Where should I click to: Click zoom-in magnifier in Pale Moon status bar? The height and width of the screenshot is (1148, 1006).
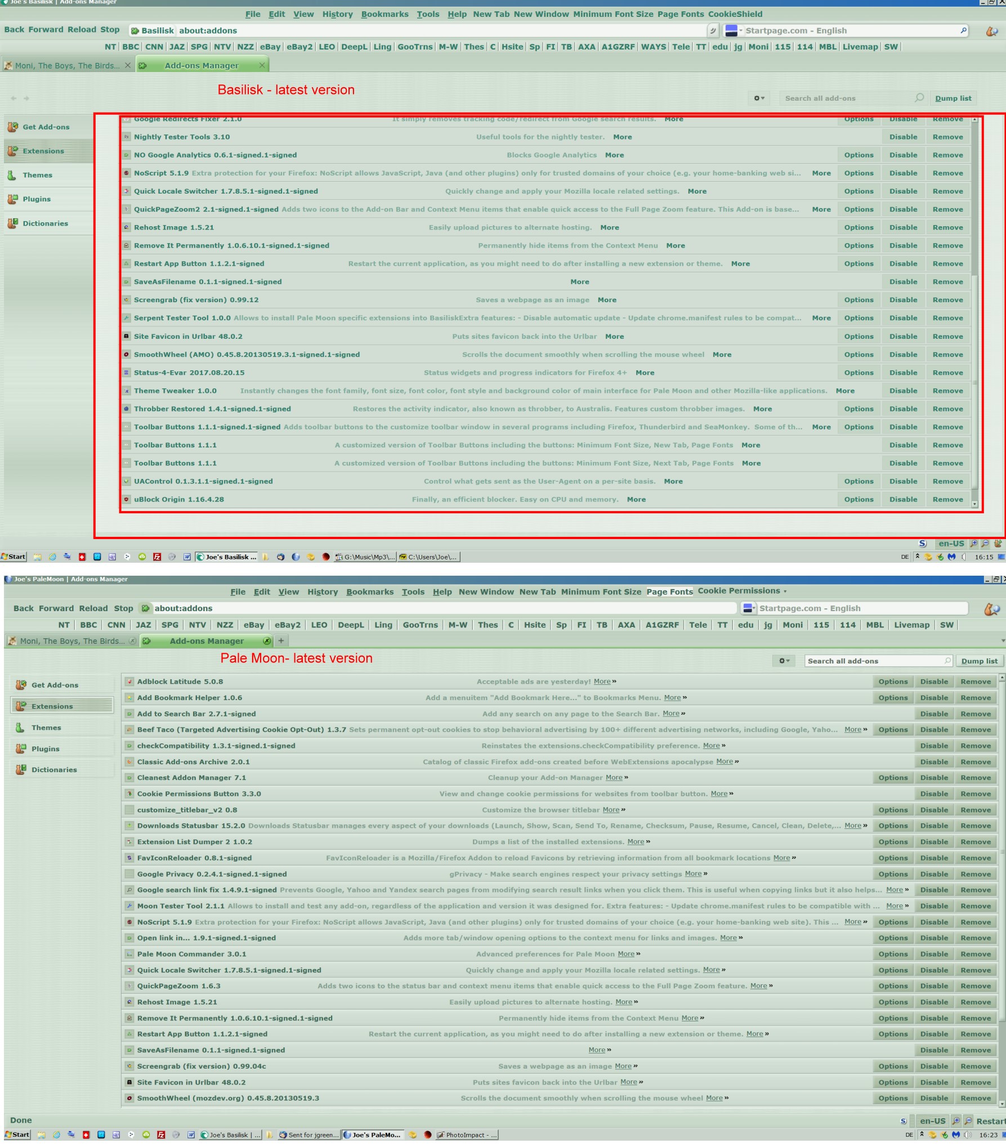coord(955,1120)
